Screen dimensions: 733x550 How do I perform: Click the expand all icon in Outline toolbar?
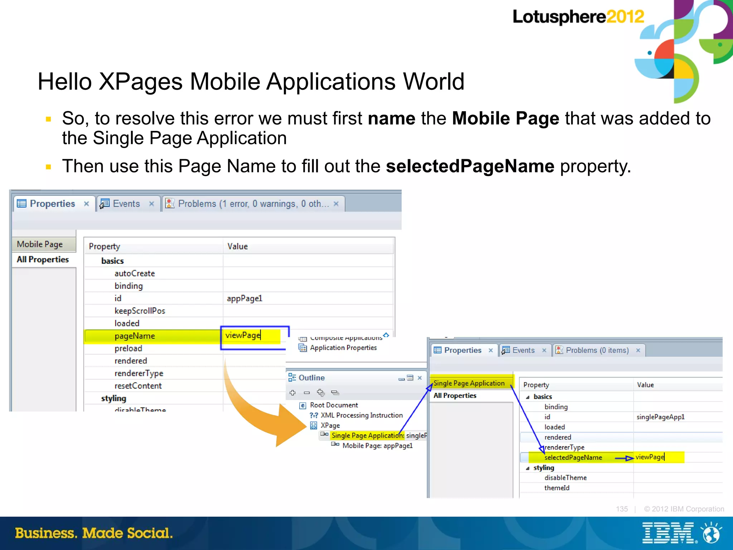coord(321,393)
